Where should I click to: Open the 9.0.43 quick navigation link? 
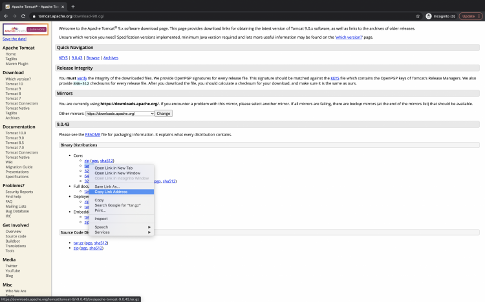[77, 57]
